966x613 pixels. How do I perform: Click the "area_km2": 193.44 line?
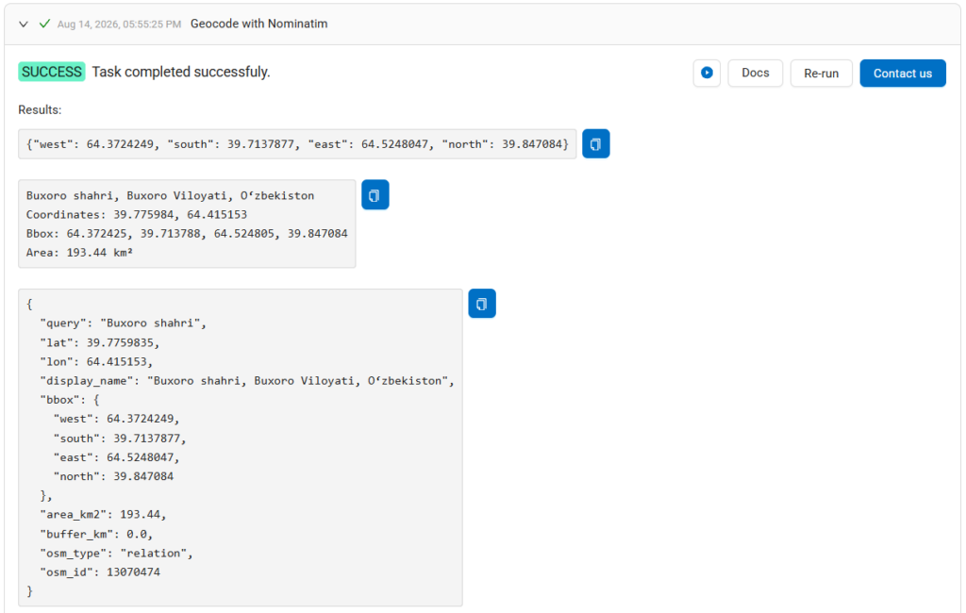[x=103, y=514]
